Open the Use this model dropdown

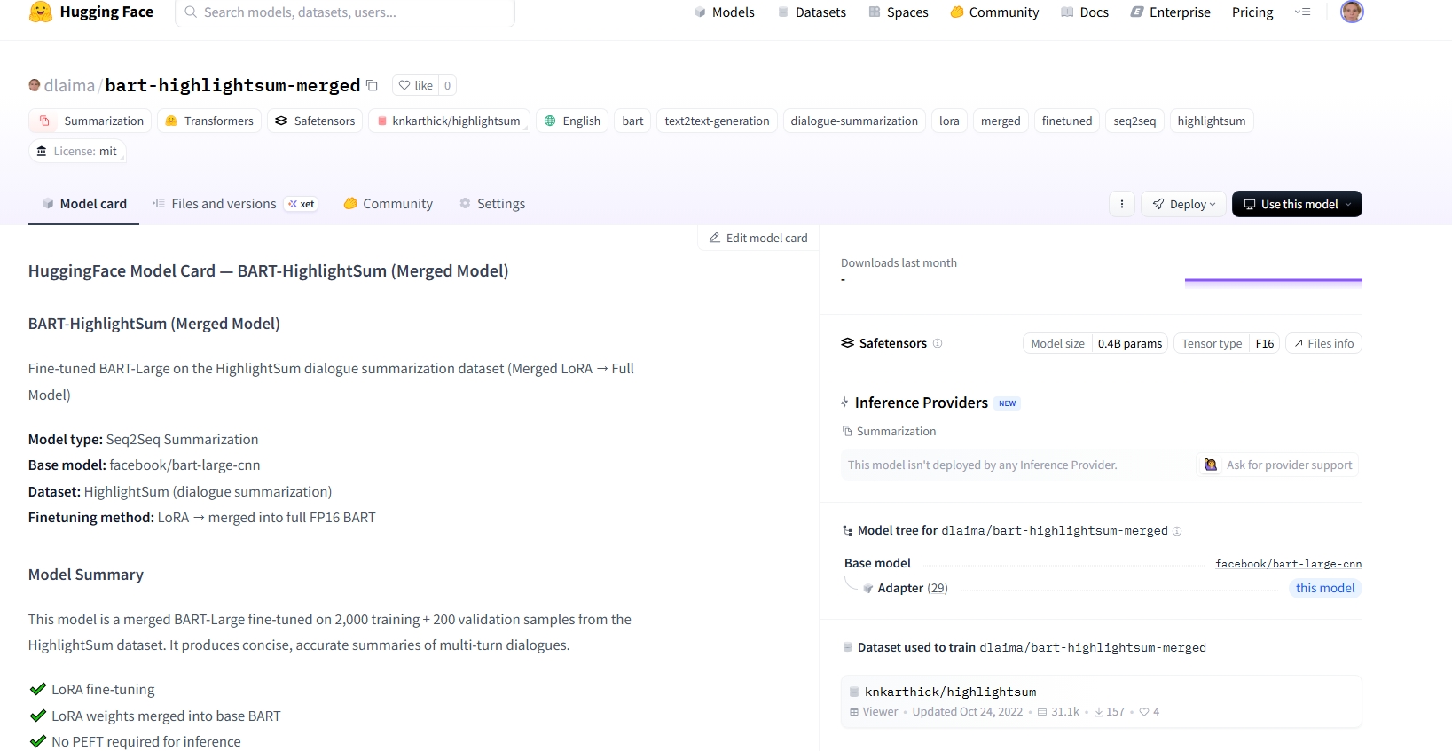tap(1296, 204)
